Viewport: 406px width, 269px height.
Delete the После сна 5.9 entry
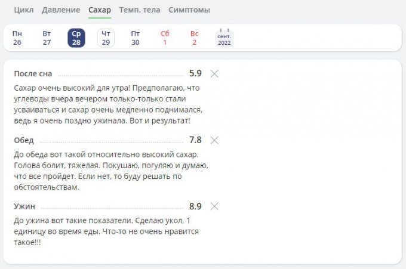pos(214,74)
